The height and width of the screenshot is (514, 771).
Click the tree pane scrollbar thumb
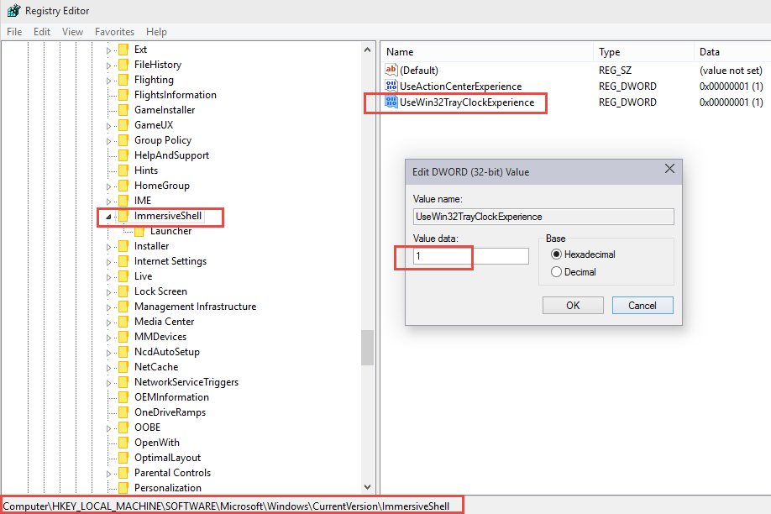click(x=367, y=348)
